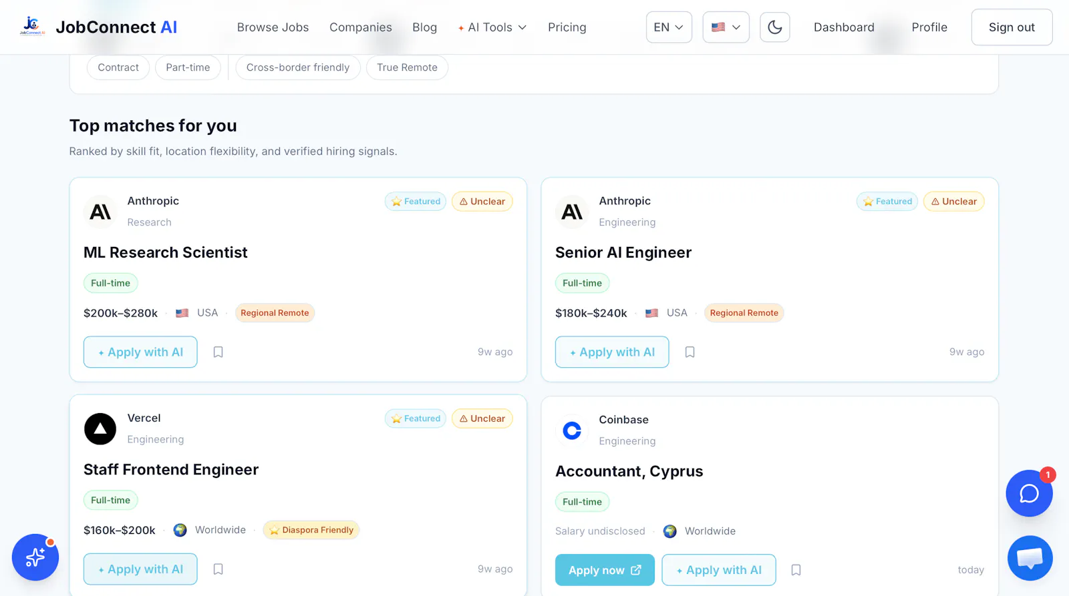Open the blue support message widget
This screenshot has width=1069, height=596.
click(1030, 558)
